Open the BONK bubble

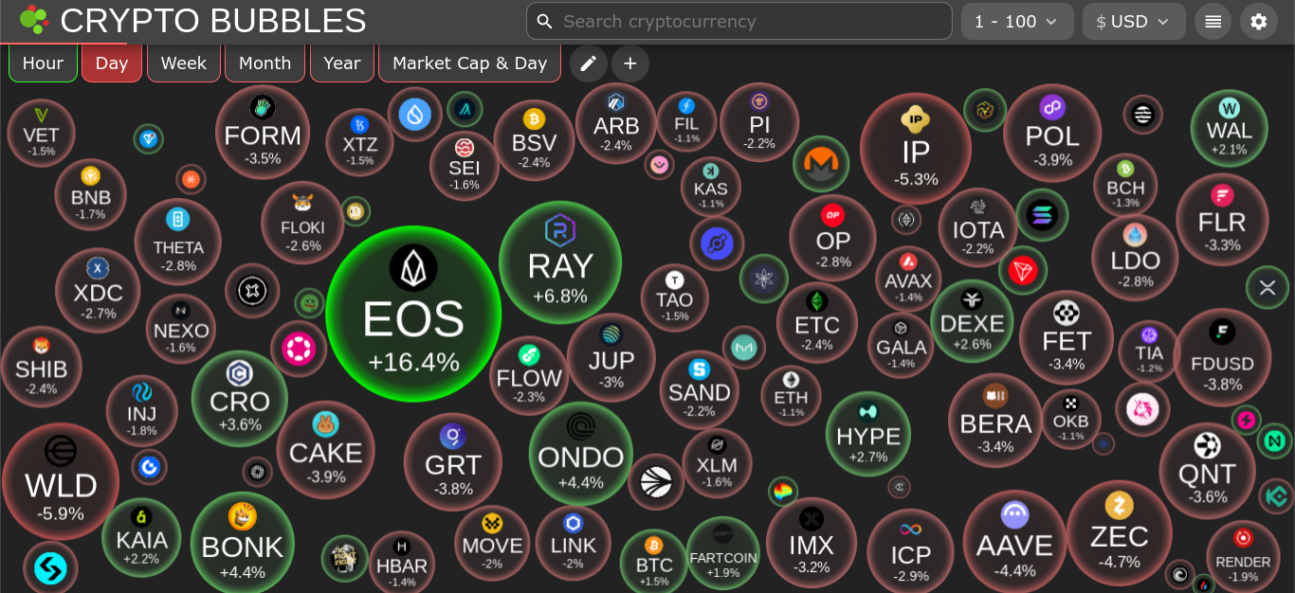tap(243, 544)
